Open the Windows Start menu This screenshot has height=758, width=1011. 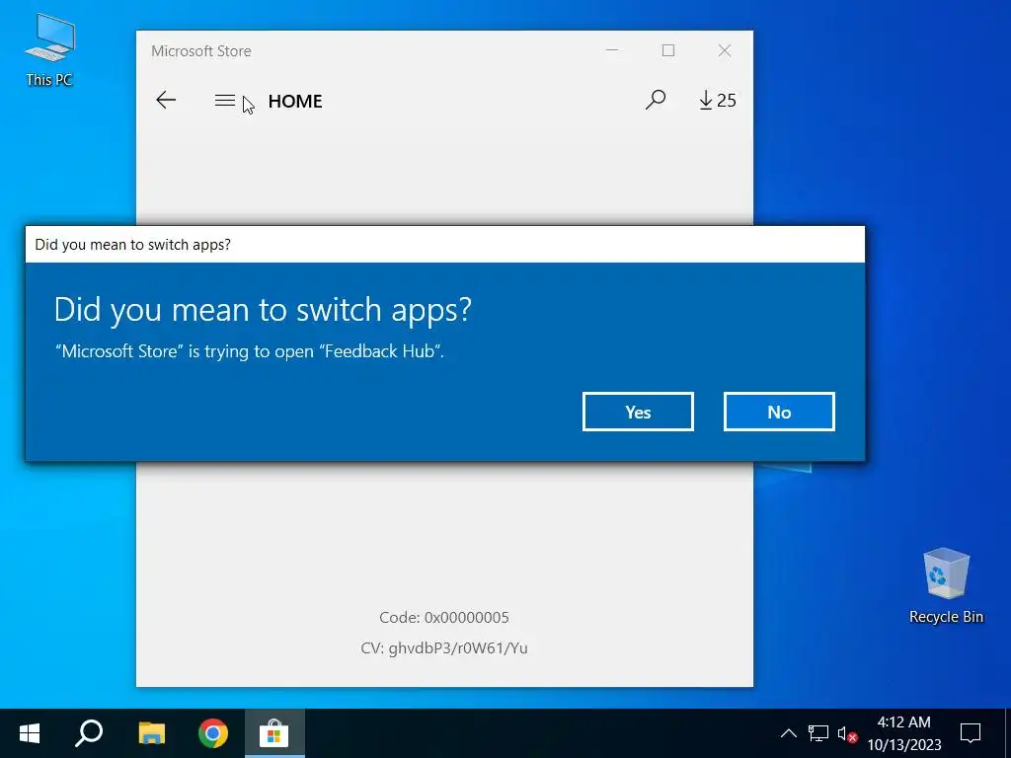pos(30,733)
